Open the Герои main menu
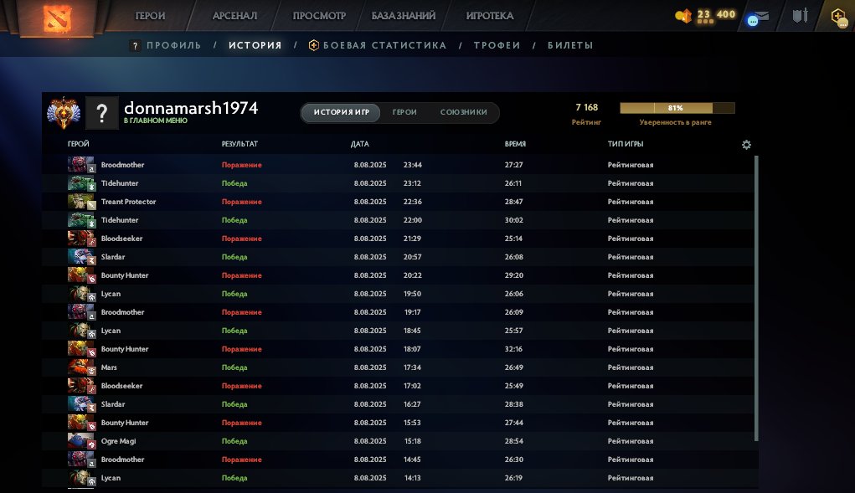The height and width of the screenshot is (493, 855). tap(150, 16)
